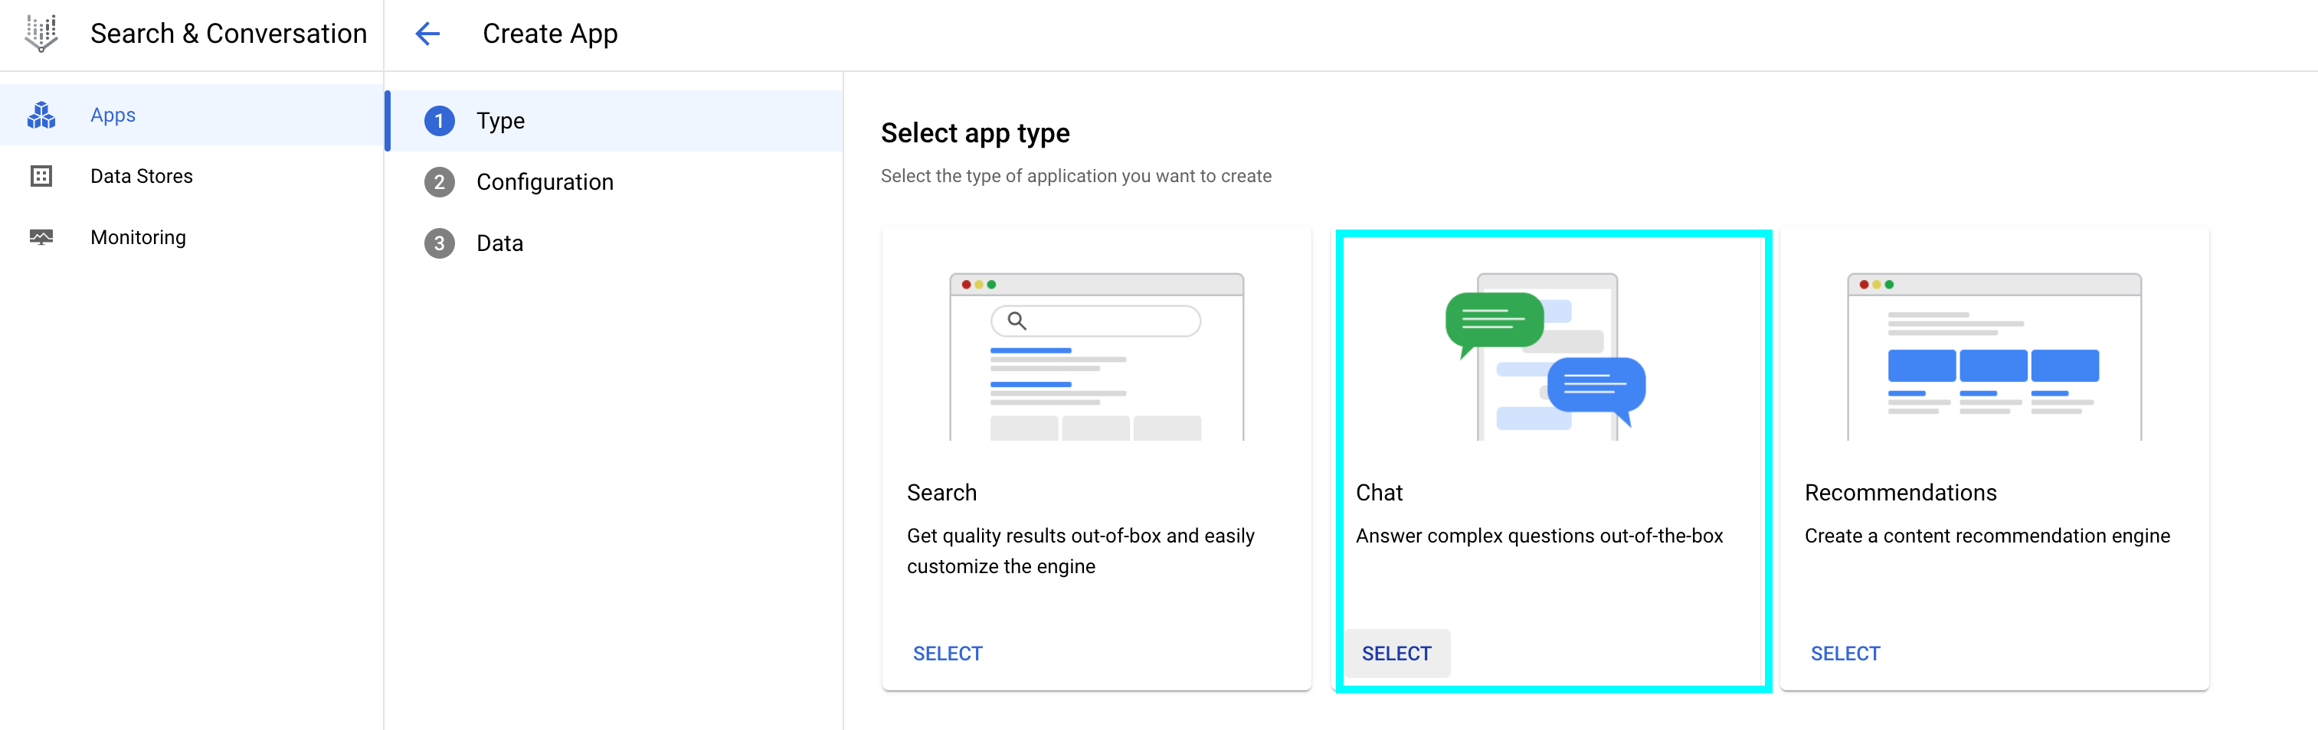This screenshot has width=2318, height=730.
Task: Go to the Monitoring section
Action: pos(138,237)
